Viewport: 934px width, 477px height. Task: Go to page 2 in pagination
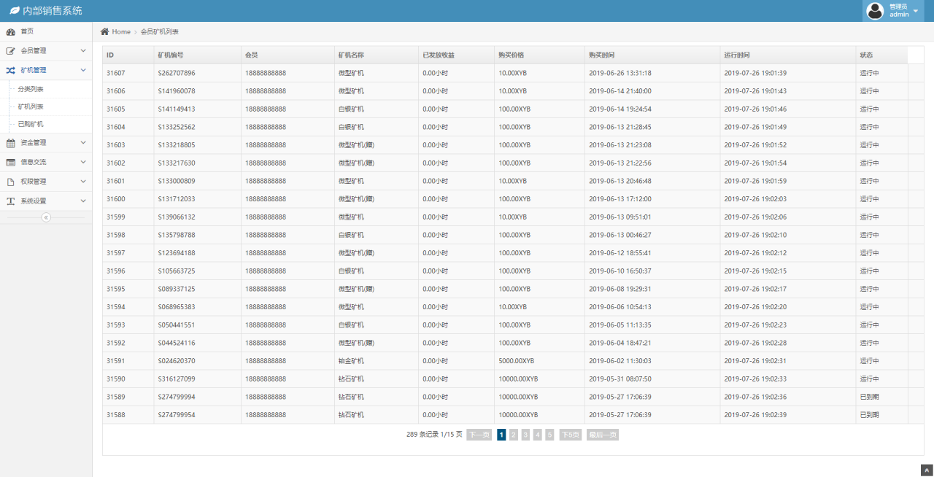click(x=514, y=435)
